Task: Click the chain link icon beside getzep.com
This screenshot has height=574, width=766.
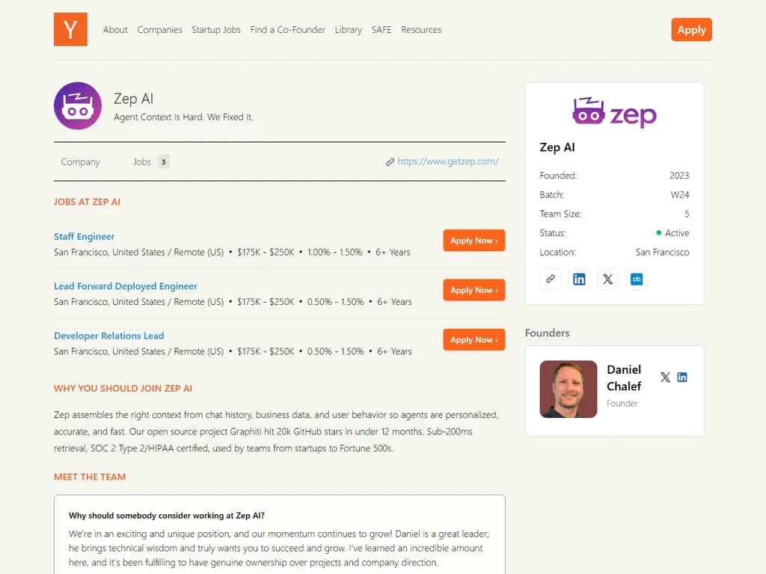Action: coord(390,161)
